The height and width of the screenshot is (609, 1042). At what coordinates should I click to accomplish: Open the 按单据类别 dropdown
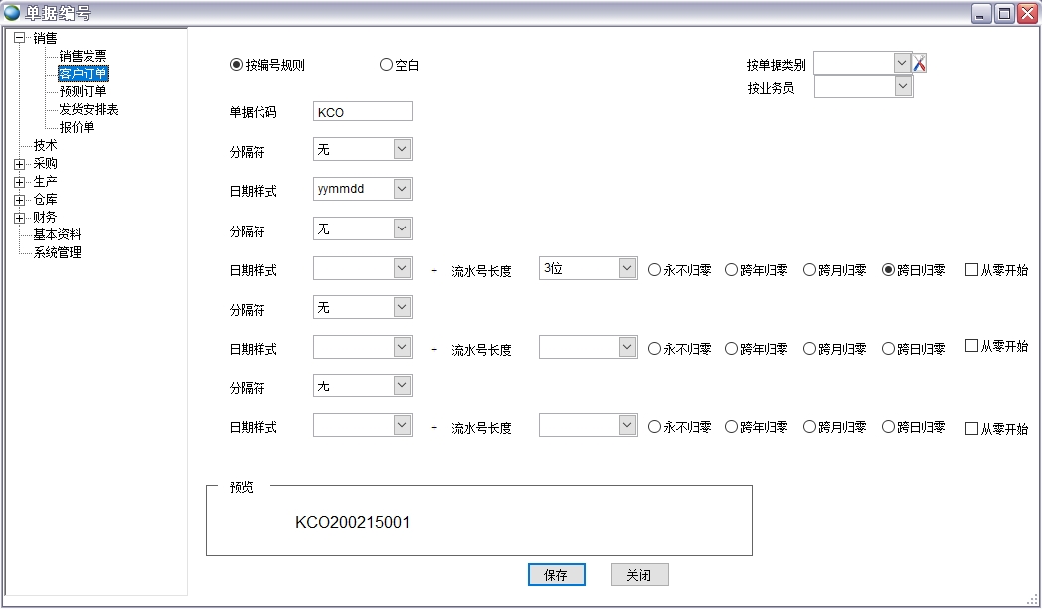point(901,62)
